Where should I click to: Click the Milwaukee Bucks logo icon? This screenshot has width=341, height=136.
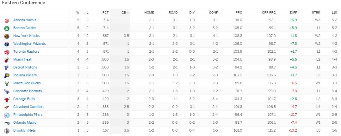coord(7,83)
